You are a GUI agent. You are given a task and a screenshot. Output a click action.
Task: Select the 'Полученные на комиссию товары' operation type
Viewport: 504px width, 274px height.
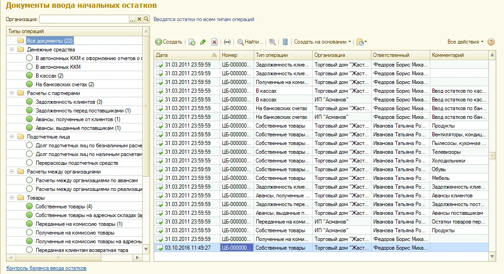coord(75,233)
